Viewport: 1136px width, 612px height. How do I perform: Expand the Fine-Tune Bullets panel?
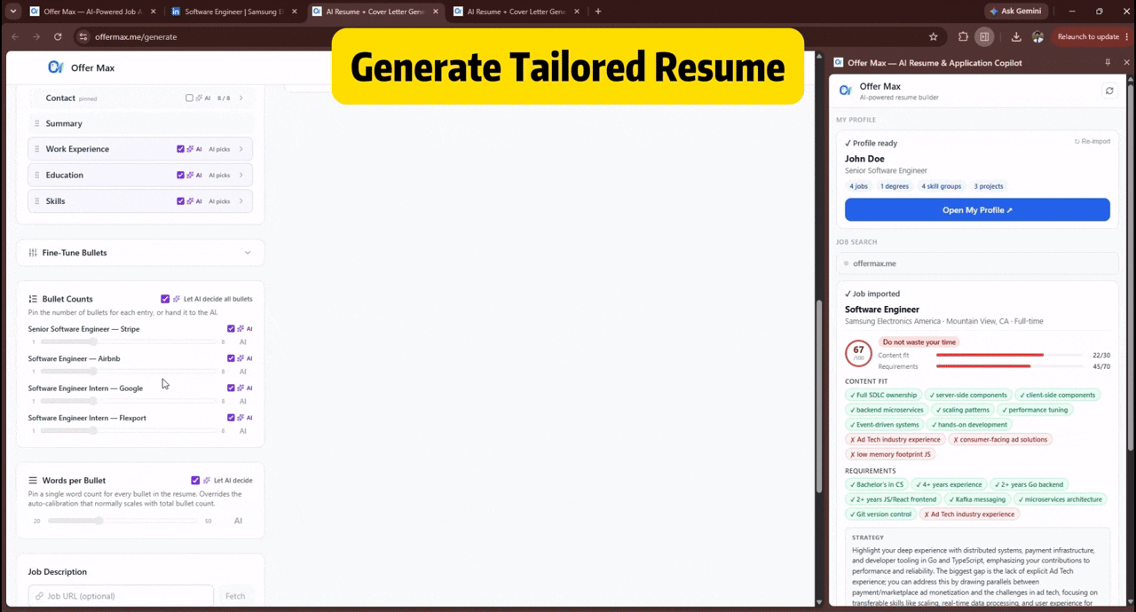pos(140,253)
